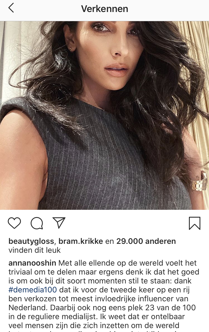Tap the caption text about Nederland influencer

[98, 299]
